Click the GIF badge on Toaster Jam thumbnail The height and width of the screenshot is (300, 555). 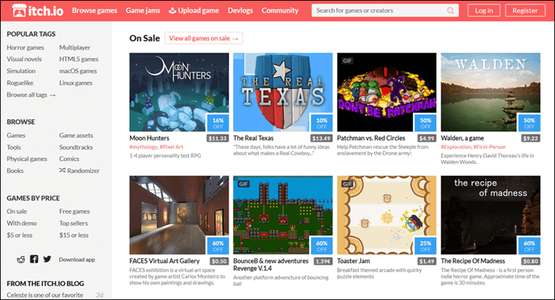348,184
